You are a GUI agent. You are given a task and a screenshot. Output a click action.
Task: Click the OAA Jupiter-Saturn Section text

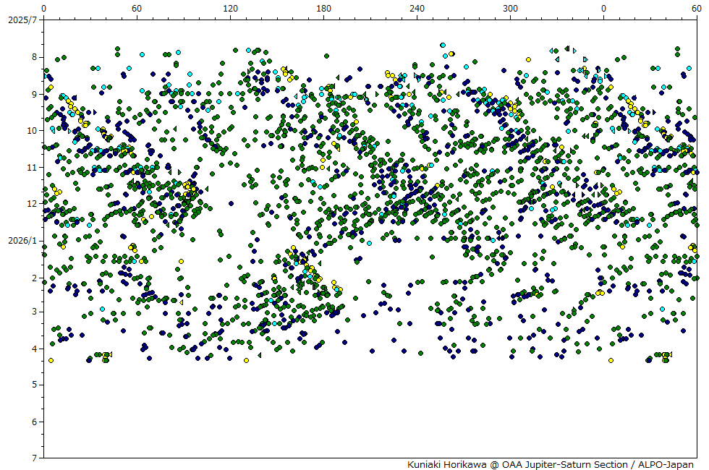pos(561,464)
